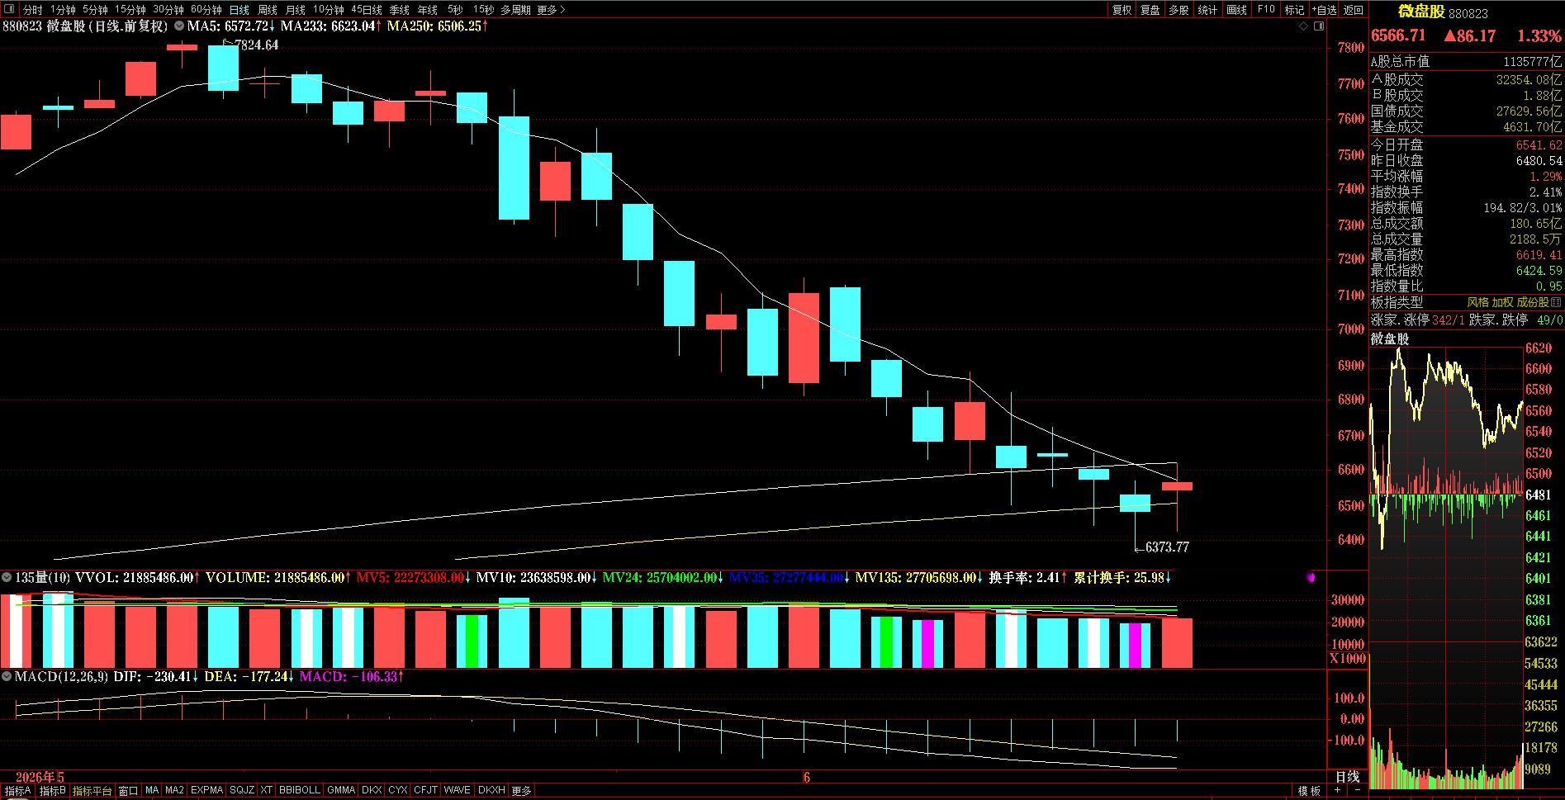Select the 30分钟 period
This screenshot has width=1565, height=800.
(x=168, y=10)
